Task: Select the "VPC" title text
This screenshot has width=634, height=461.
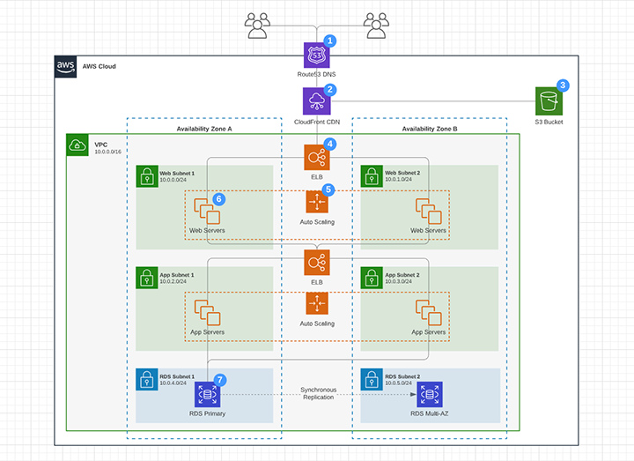Action: point(101,145)
